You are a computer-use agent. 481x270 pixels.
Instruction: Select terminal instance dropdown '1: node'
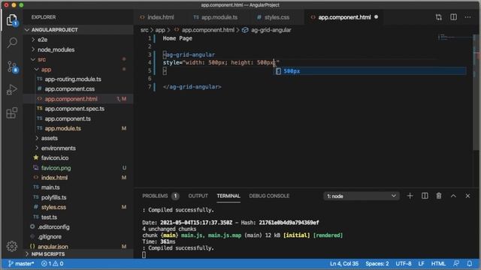[361, 196]
